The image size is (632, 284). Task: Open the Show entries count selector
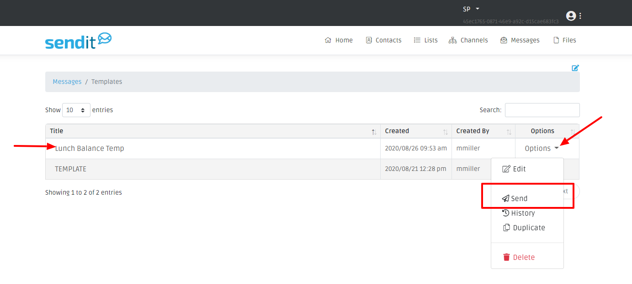[x=76, y=110]
